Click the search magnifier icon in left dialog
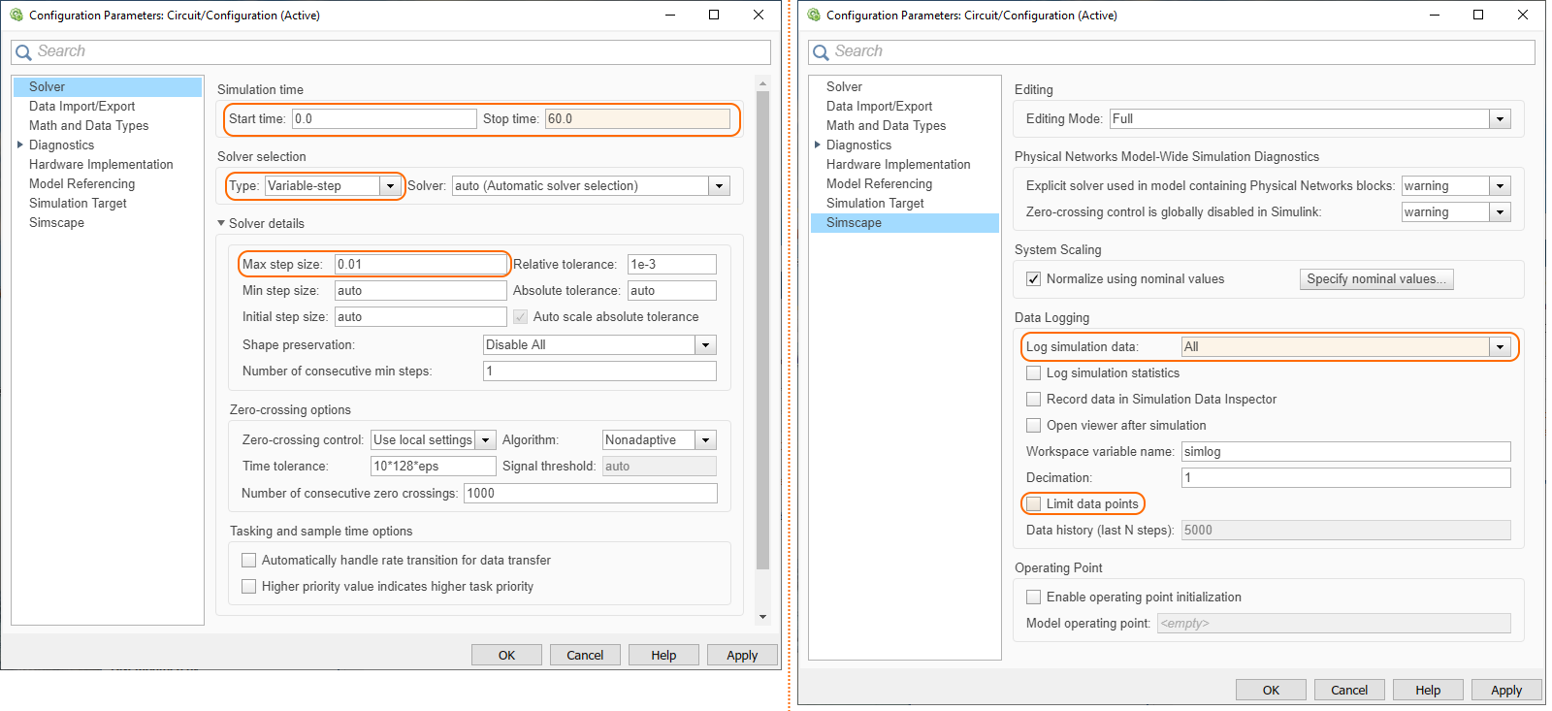The image size is (1552, 711). [x=24, y=52]
